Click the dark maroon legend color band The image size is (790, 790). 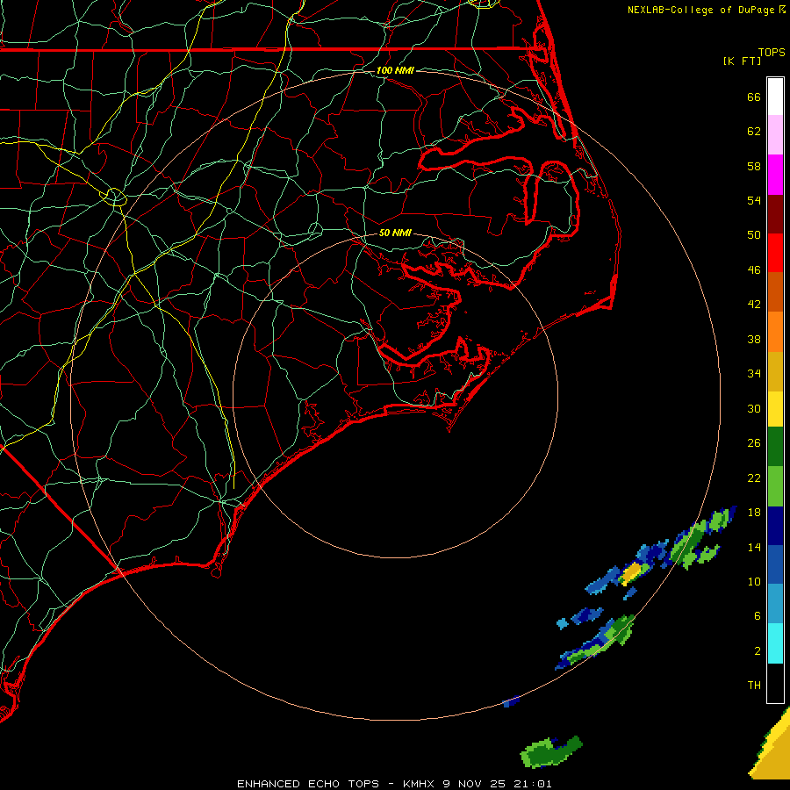(775, 214)
